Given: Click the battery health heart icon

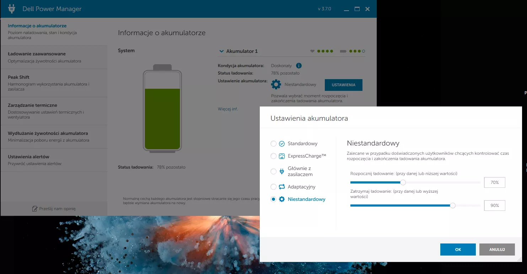Looking at the screenshot, I should tap(312, 51).
